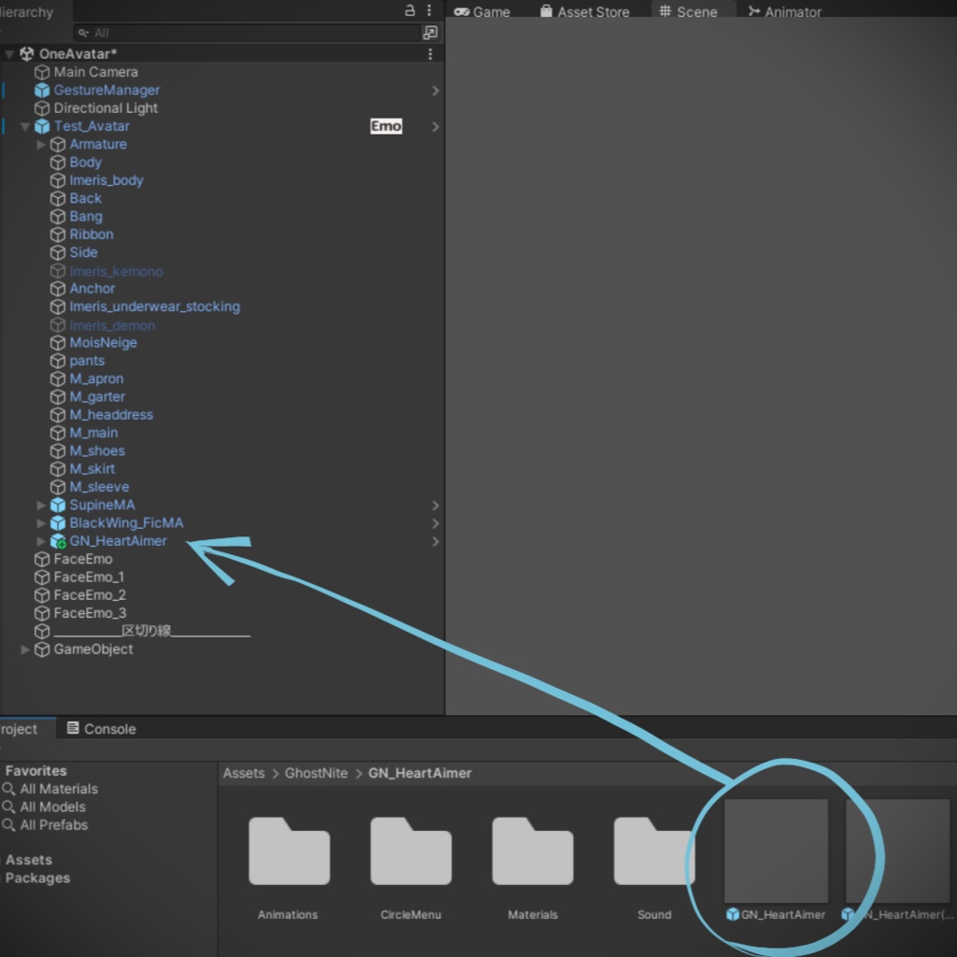The image size is (957, 957).
Task: Expand the GameObject foldout
Action: [x=25, y=650]
